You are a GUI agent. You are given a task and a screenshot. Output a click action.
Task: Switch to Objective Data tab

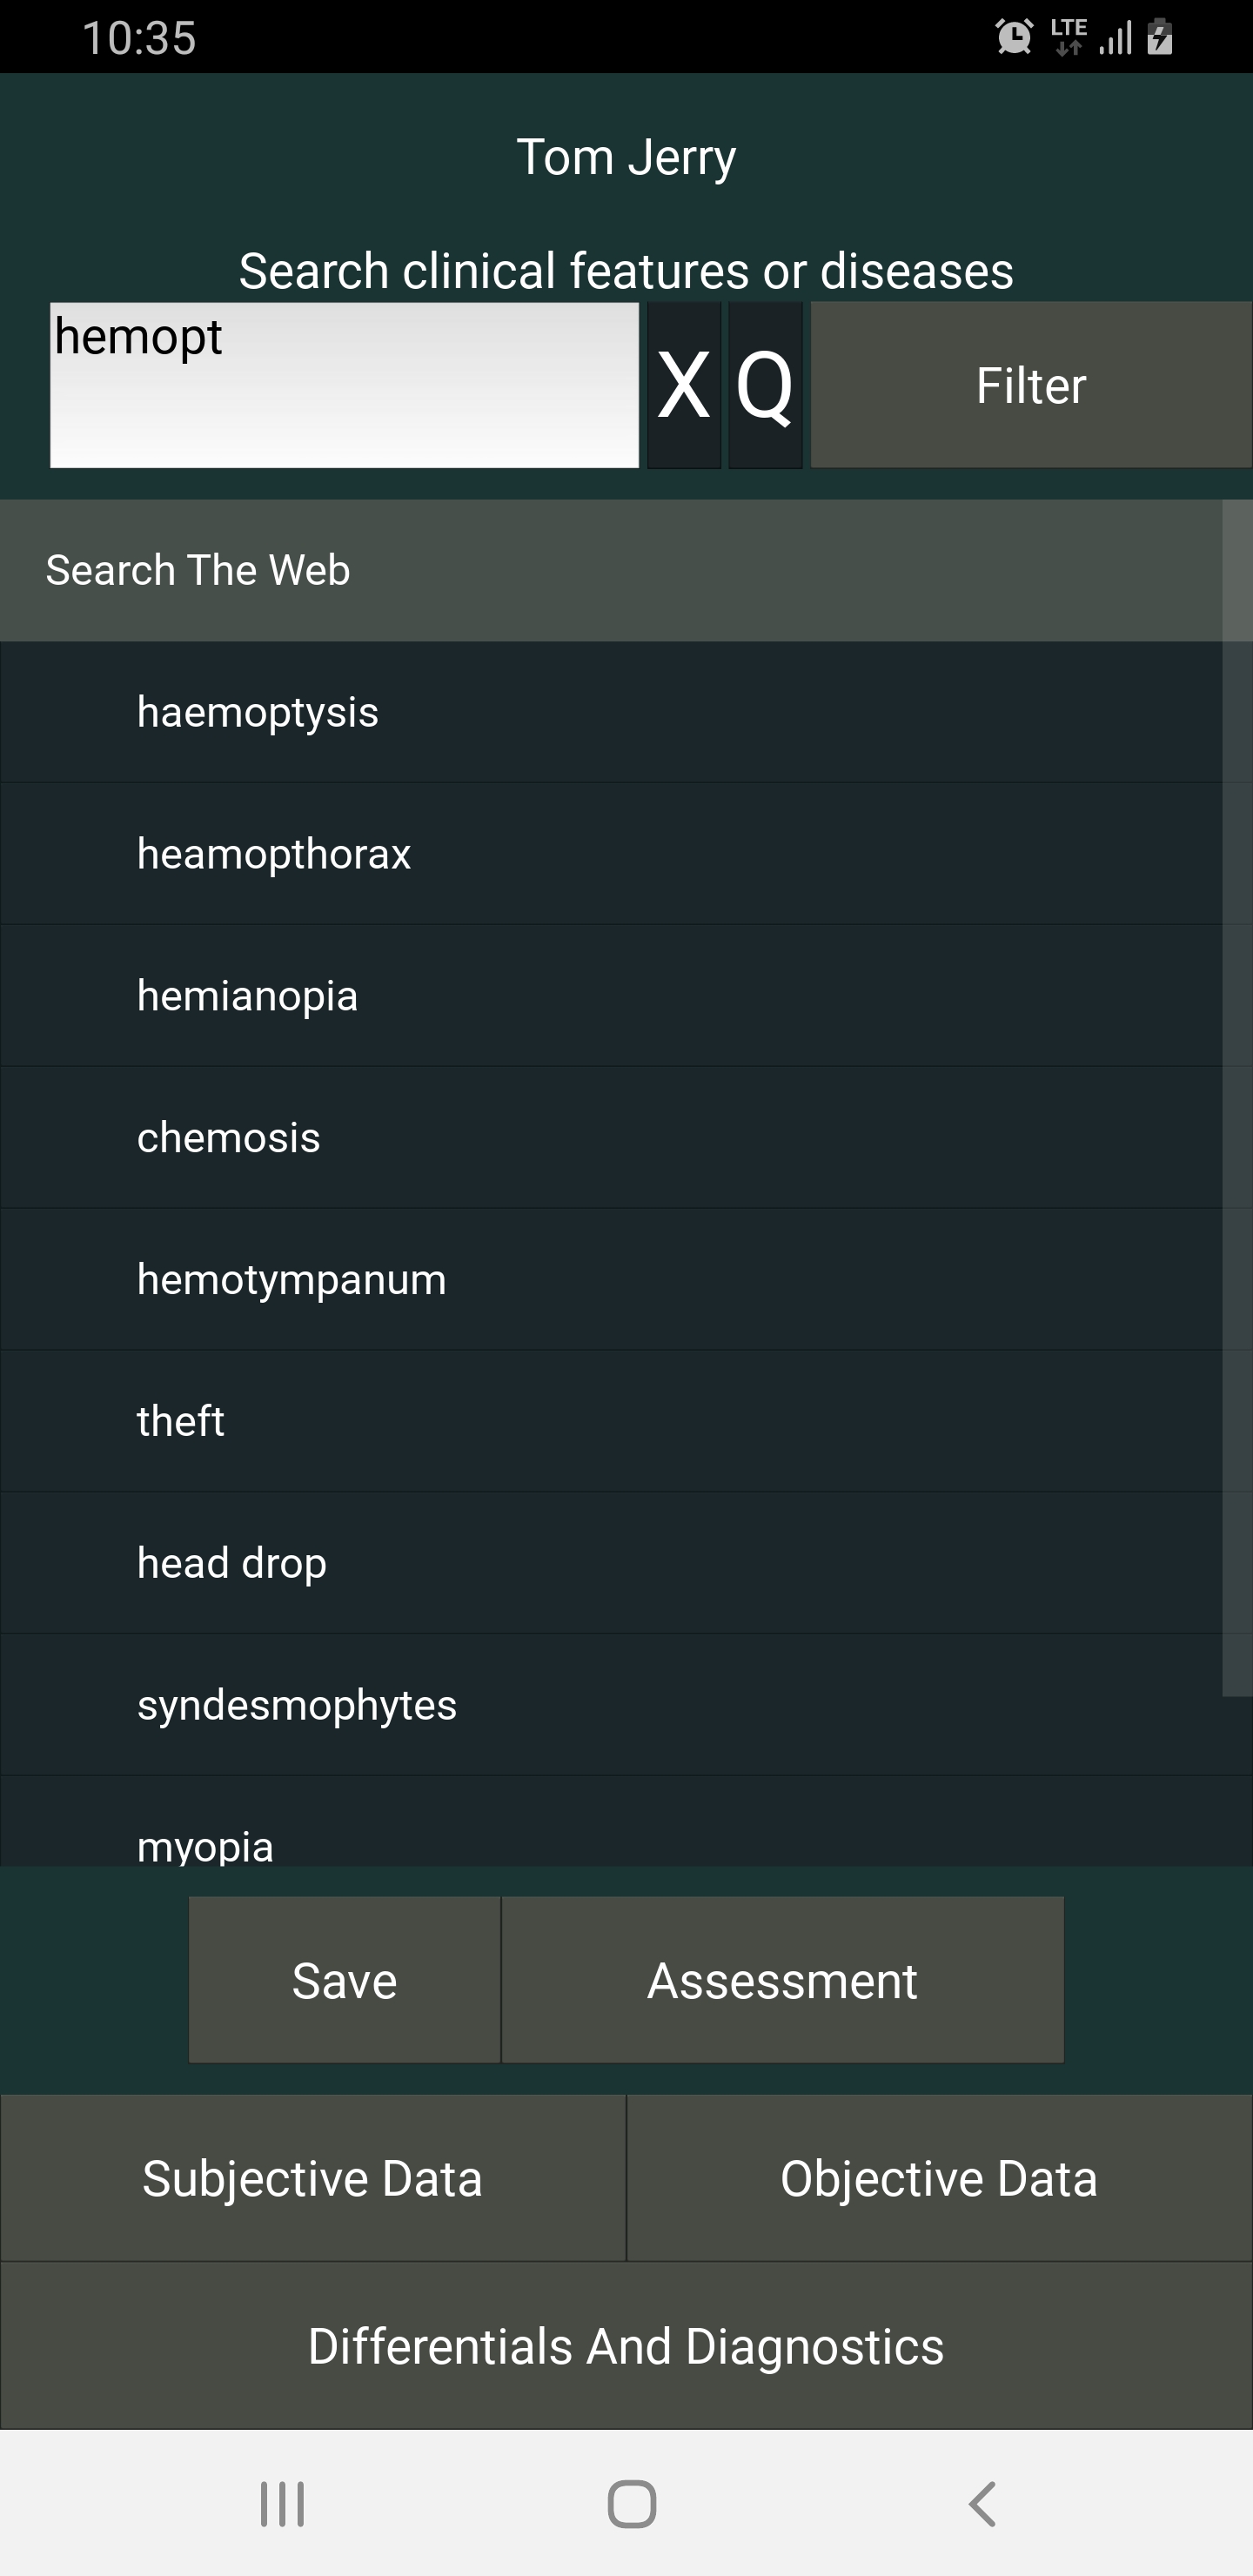[x=939, y=2178]
